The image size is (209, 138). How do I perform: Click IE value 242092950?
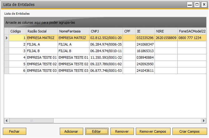145,64
